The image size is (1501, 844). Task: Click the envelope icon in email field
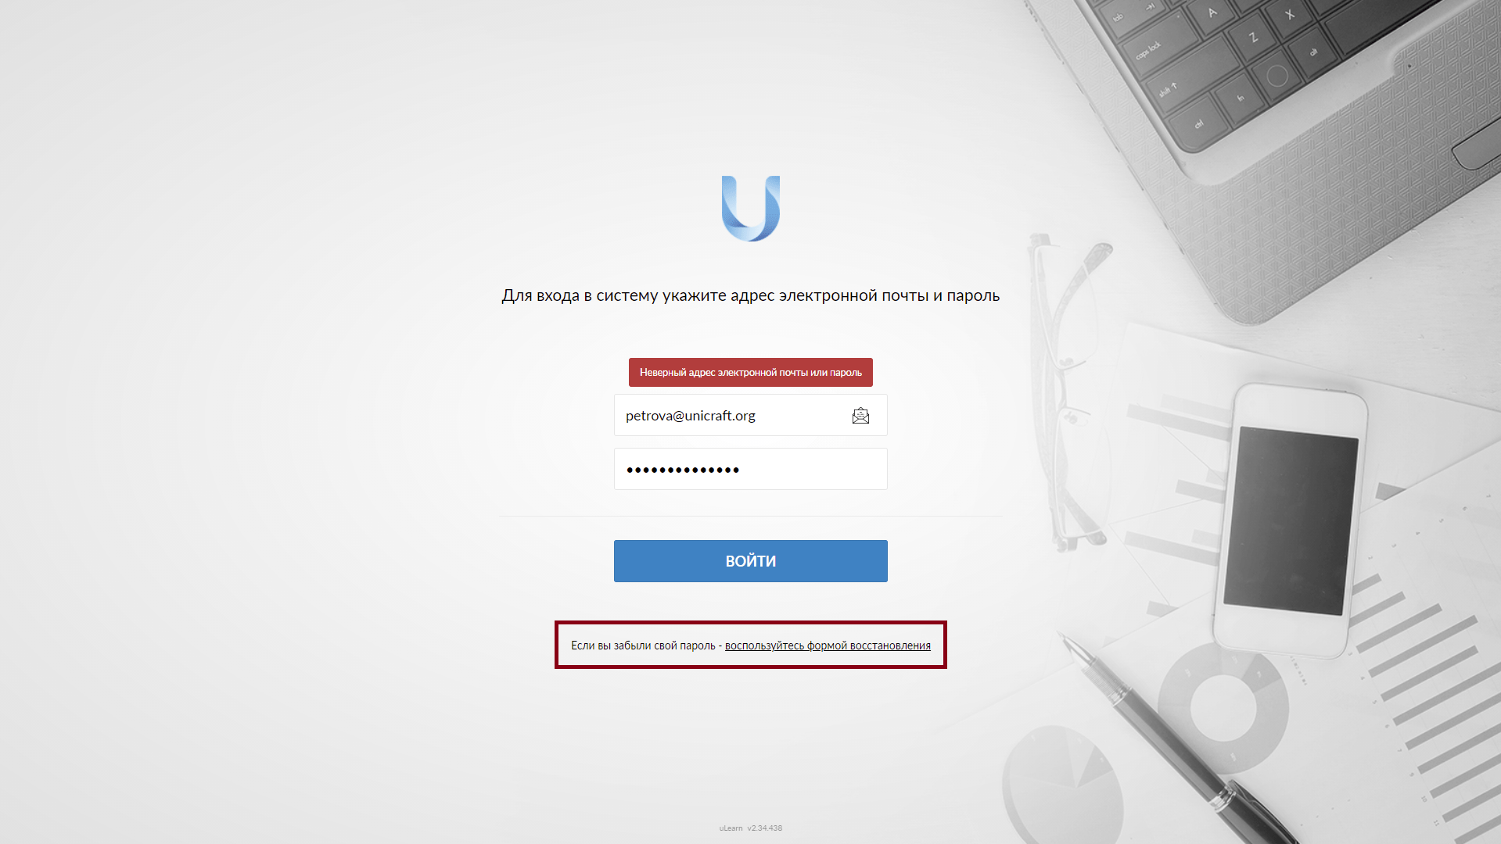pyautogui.click(x=860, y=416)
